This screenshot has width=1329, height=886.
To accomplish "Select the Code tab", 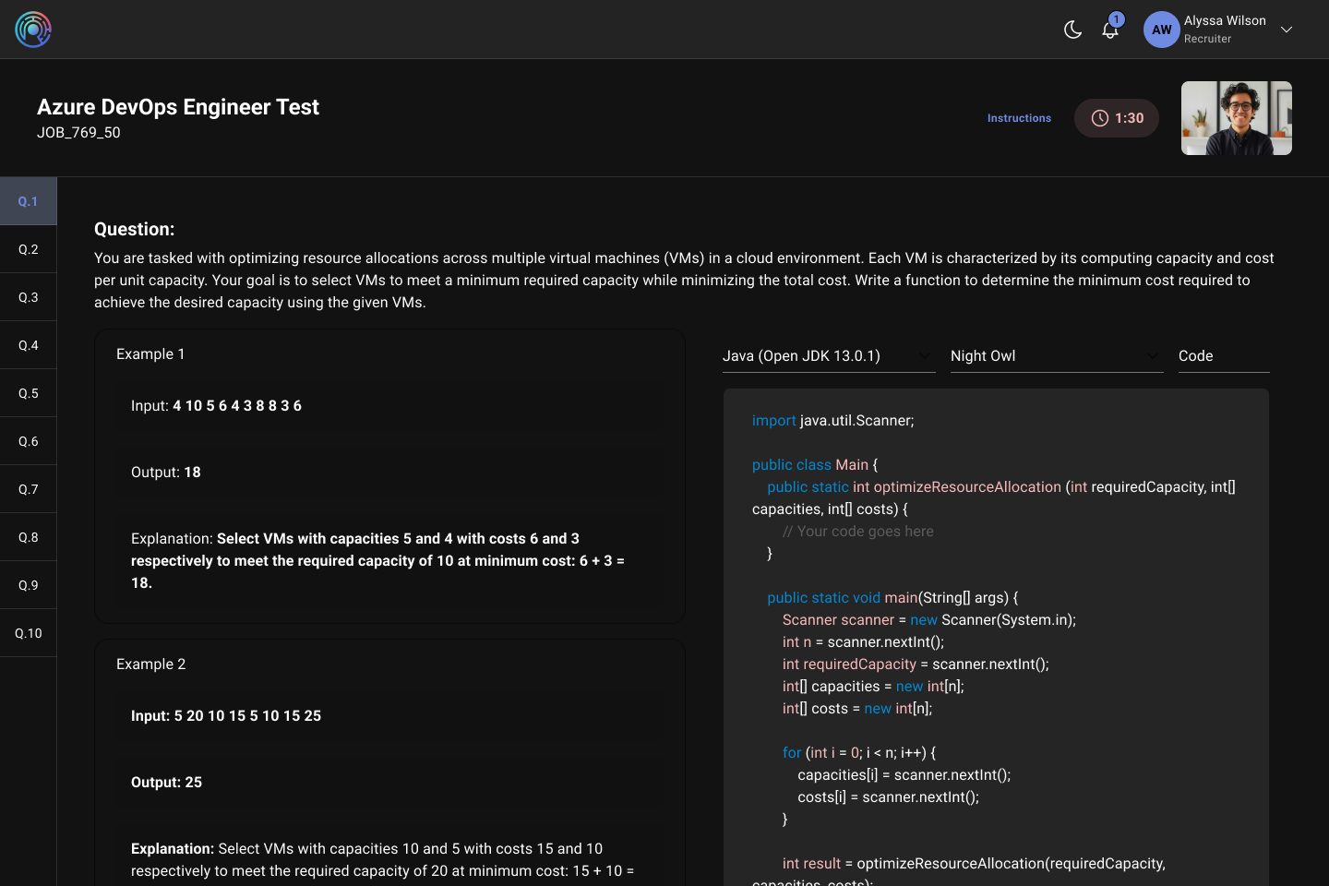I will tap(1223, 356).
